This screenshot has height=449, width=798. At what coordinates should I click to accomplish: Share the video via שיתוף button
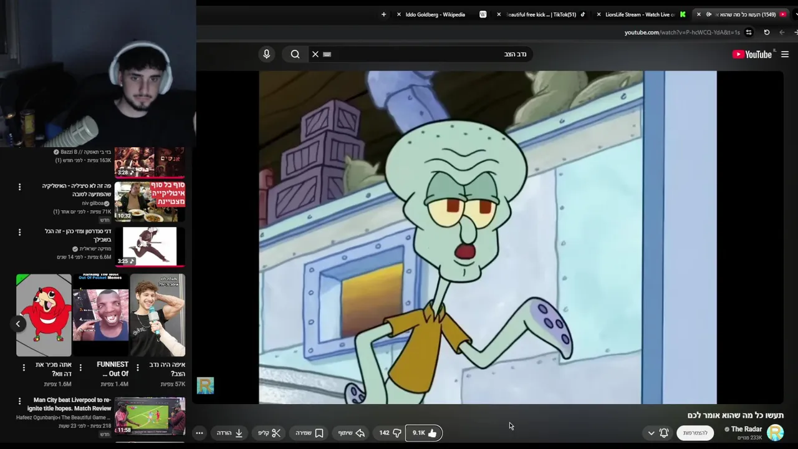coord(352,433)
